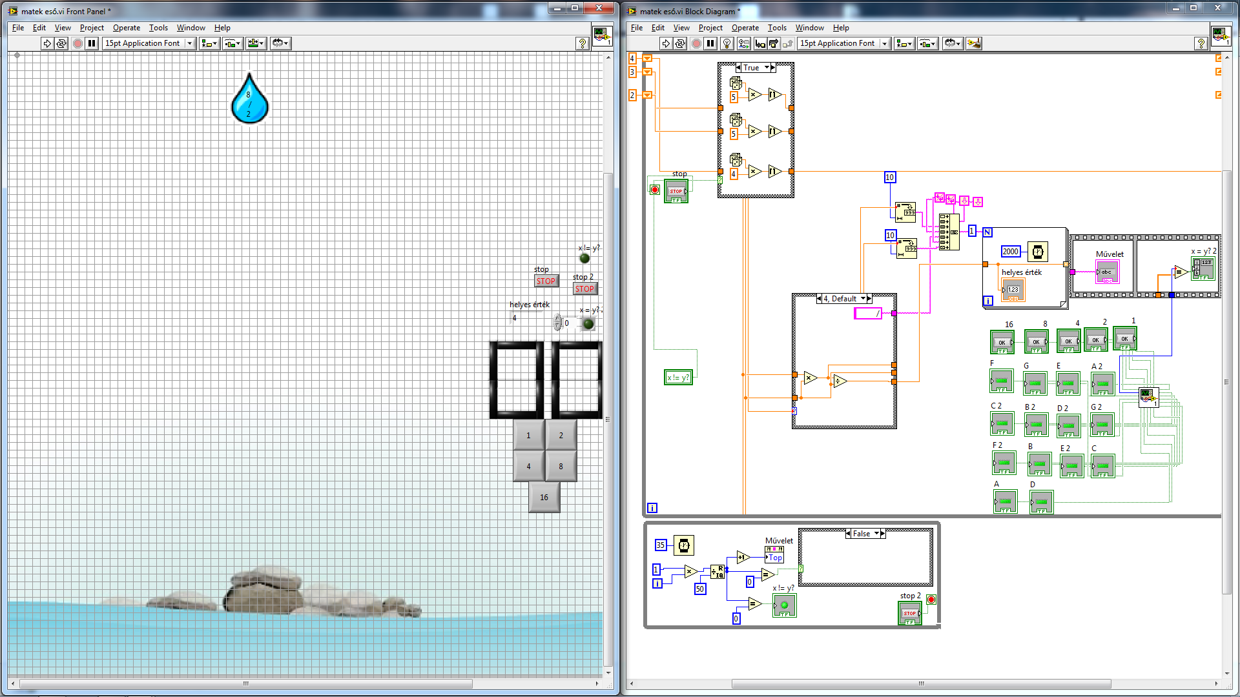Open Reorder dropdown in the Block Diagram toolbar
The width and height of the screenshot is (1240, 697).
(x=953, y=43)
